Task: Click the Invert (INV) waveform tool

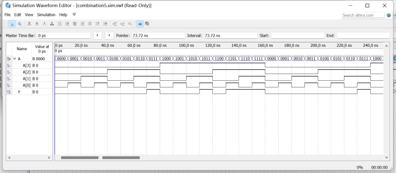Action: pyautogui.click(x=75, y=24)
